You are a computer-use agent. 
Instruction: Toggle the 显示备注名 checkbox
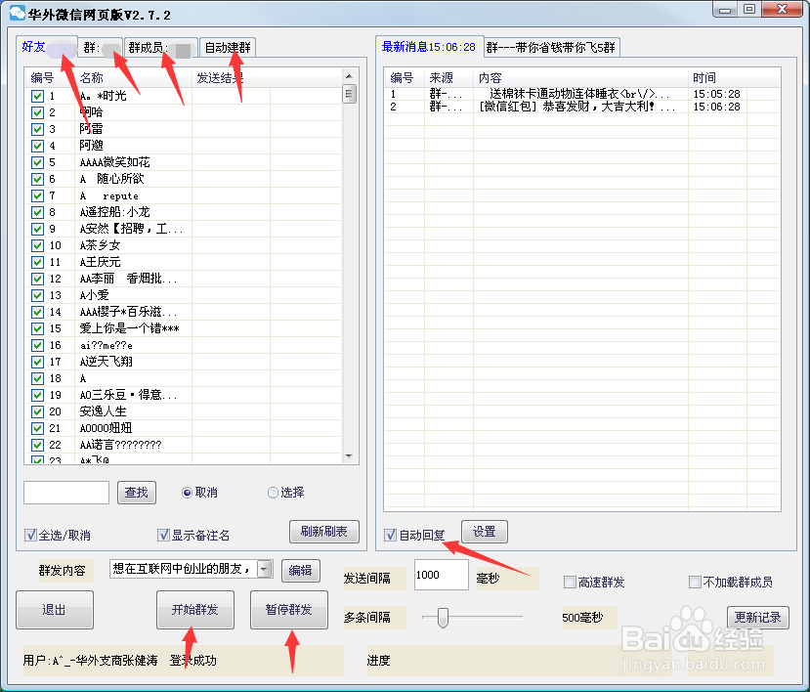[x=164, y=535]
